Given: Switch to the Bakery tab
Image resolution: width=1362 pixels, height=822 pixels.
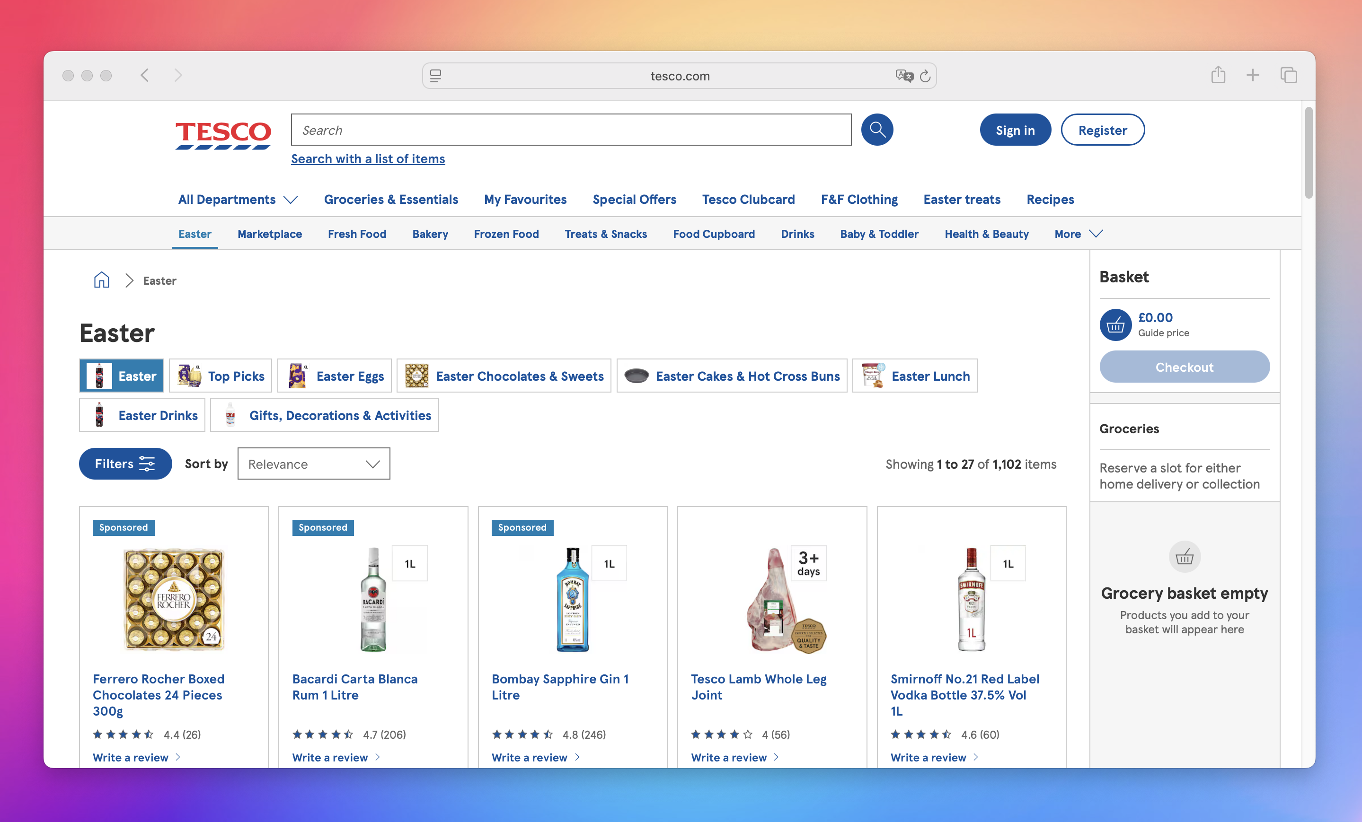Looking at the screenshot, I should point(430,234).
